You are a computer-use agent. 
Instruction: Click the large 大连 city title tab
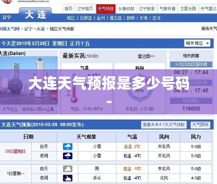[36, 15]
